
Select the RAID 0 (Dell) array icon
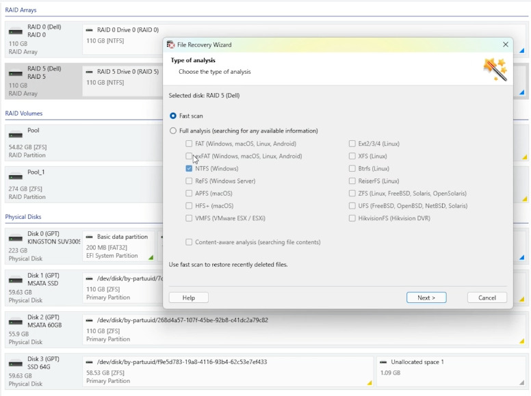point(16,31)
